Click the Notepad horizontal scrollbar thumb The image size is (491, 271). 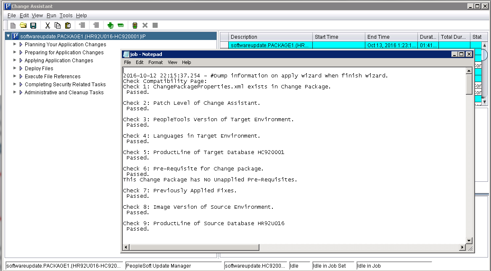tap(194, 247)
